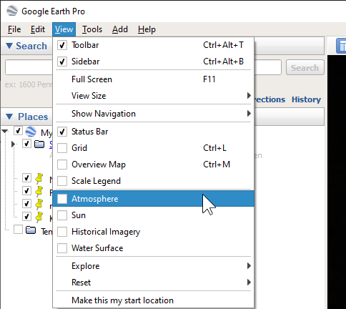Open the Add menu
This screenshot has width=346, height=309.
tap(120, 29)
